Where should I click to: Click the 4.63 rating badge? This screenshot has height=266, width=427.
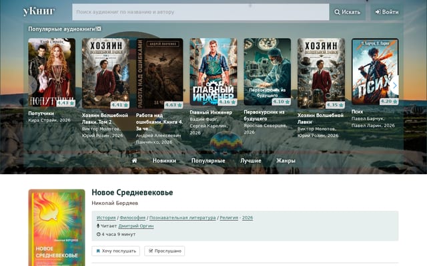tap(173, 105)
